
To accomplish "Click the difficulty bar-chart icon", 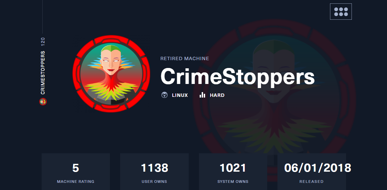I will click(x=202, y=95).
